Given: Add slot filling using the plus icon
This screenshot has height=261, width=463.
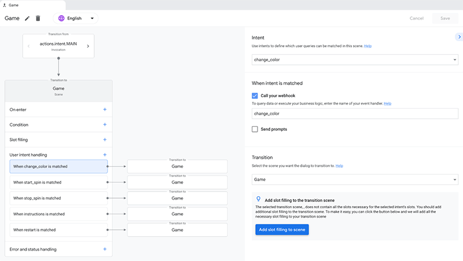Looking at the screenshot, I should [105, 139].
